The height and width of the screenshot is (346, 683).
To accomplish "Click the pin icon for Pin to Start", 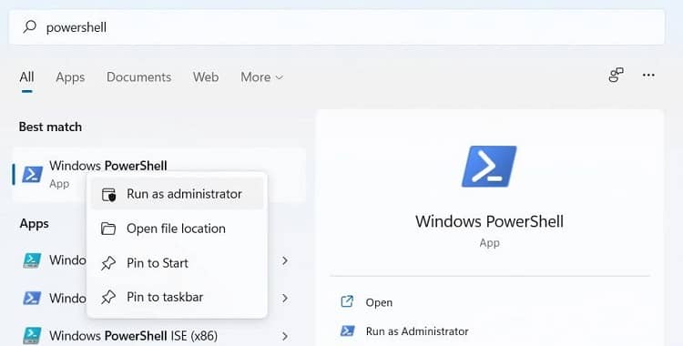I will [x=108, y=263].
